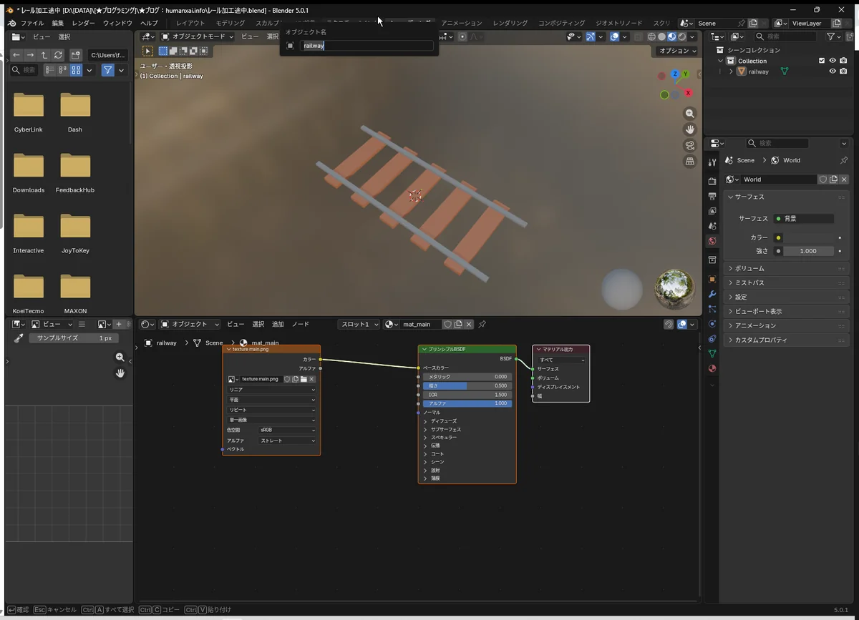Expand the railway item in outliner
Viewport: 859px width, 620px height.
coord(731,72)
